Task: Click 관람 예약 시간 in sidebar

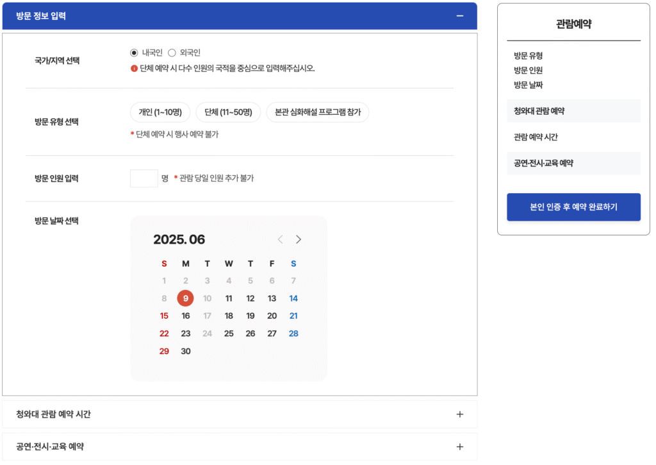Action: 536,137
